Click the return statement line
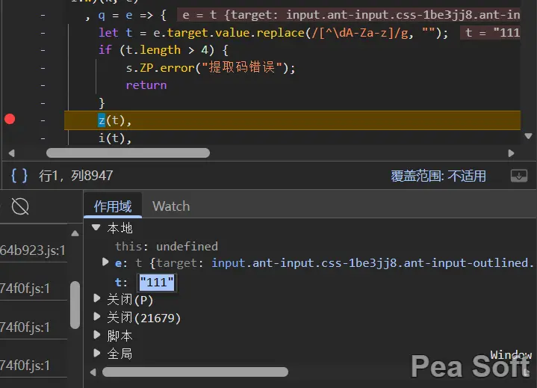This screenshot has height=388, width=537. tap(146, 85)
